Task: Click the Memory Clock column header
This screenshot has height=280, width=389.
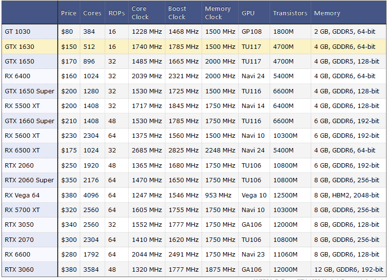Action: point(218,13)
